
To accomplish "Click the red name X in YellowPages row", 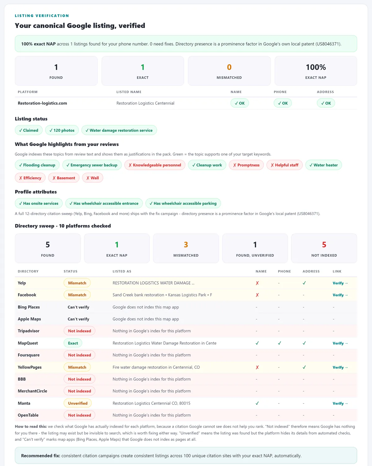I will (257, 367).
